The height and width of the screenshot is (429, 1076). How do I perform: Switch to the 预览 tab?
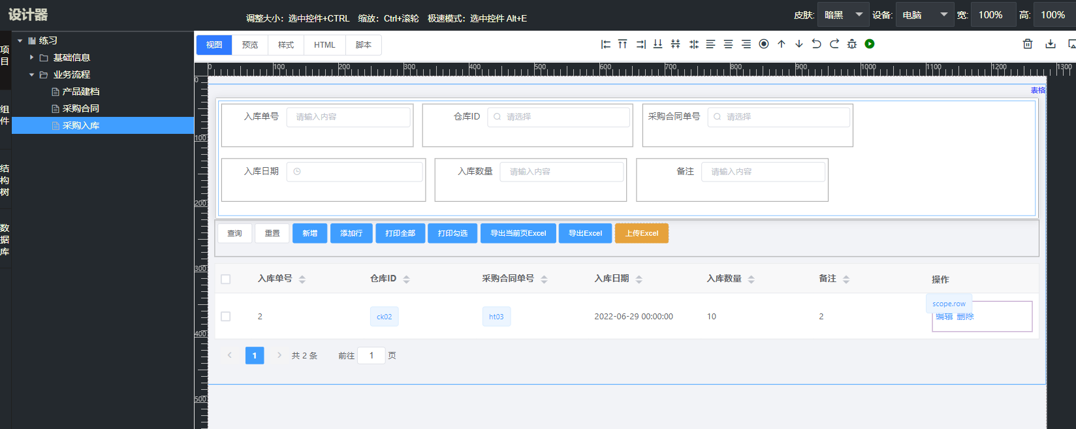click(250, 45)
